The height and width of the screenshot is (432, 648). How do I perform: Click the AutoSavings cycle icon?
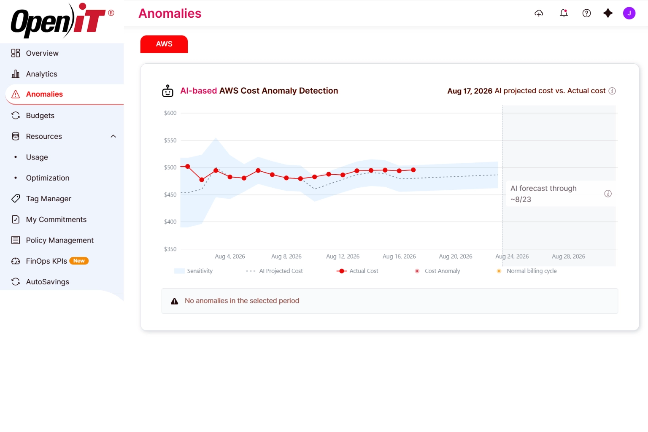click(x=16, y=282)
